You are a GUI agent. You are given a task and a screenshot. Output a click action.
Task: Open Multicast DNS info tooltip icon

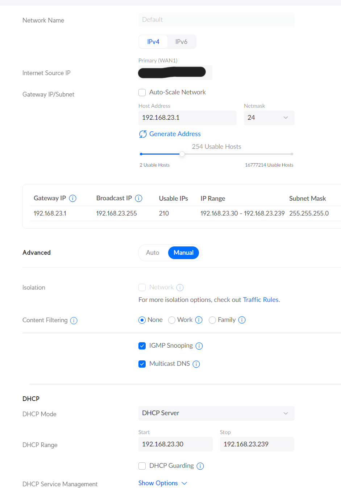tap(196, 364)
